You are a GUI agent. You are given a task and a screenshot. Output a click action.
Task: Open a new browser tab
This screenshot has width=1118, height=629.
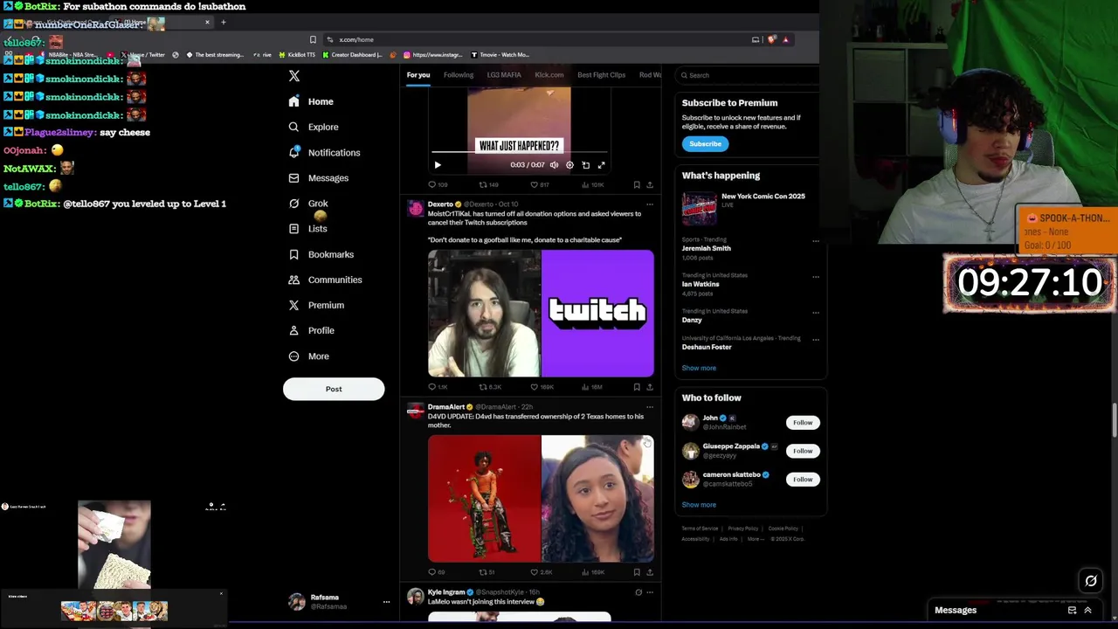224,22
